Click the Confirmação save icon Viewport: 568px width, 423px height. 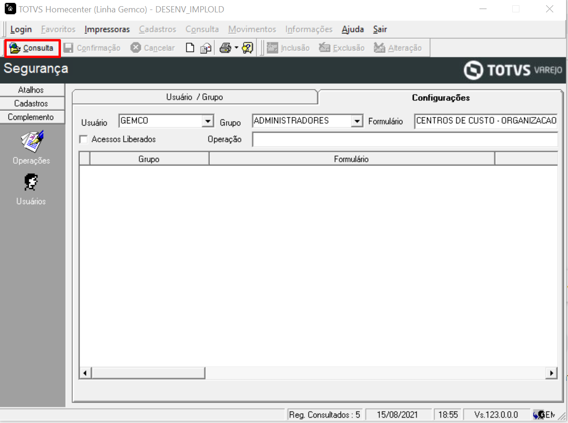coord(68,48)
